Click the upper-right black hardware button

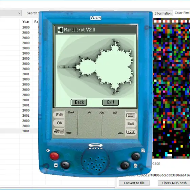point(136,156)
